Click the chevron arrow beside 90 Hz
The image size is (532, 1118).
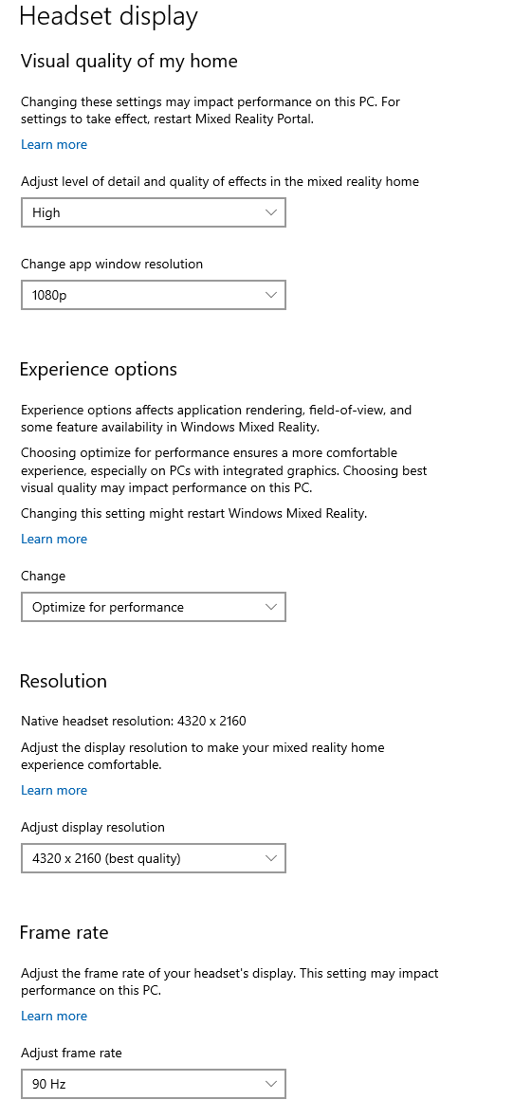270,1084
